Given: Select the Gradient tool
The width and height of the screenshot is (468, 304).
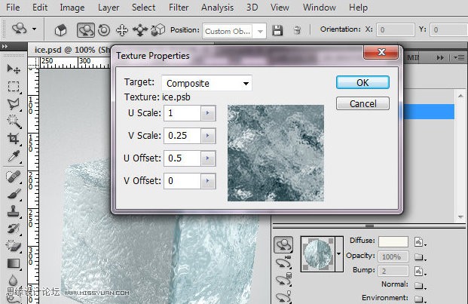Looking at the screenshot, I should point(13,263).
